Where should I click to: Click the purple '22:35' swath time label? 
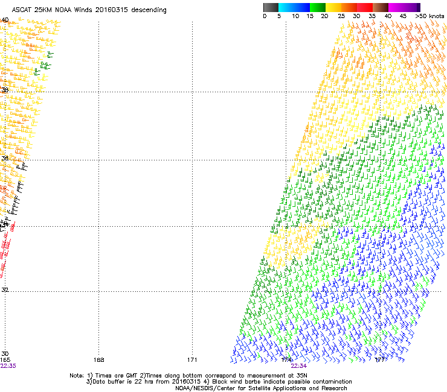pyautogui.click(x=8, y=366)
